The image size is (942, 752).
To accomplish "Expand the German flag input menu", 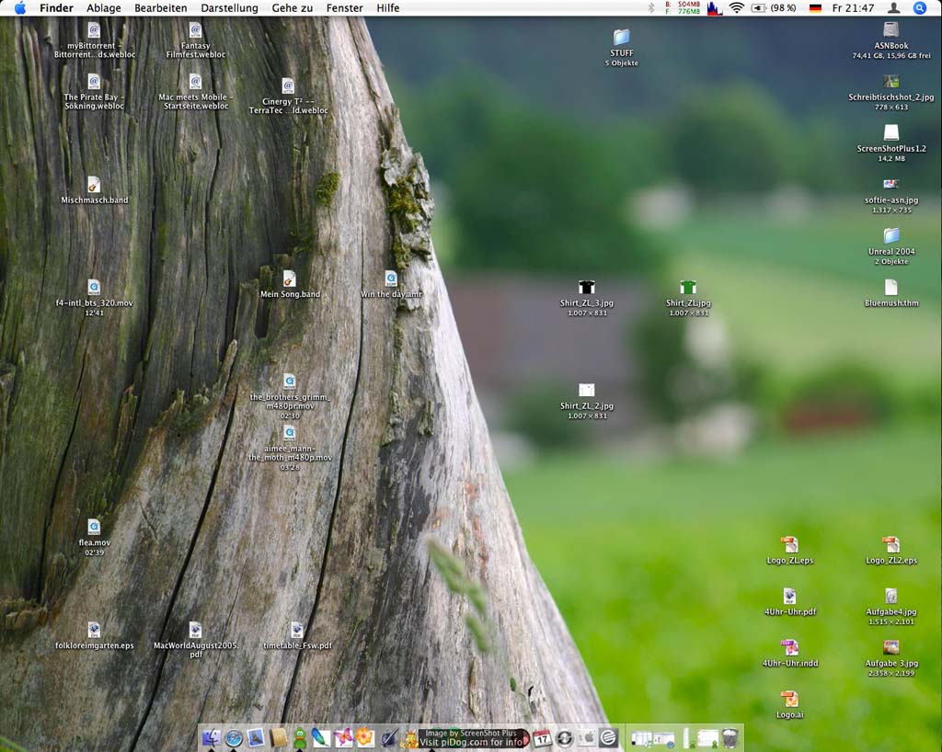I will [815, 8].
